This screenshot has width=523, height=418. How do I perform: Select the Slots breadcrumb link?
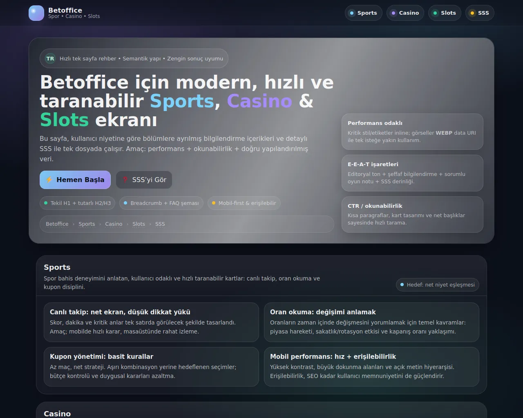139,224
